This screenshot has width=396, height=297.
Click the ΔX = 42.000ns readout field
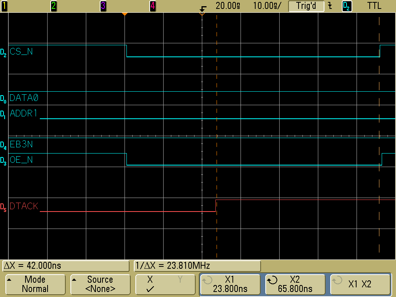pyautogui.click(x=66, y=266)
